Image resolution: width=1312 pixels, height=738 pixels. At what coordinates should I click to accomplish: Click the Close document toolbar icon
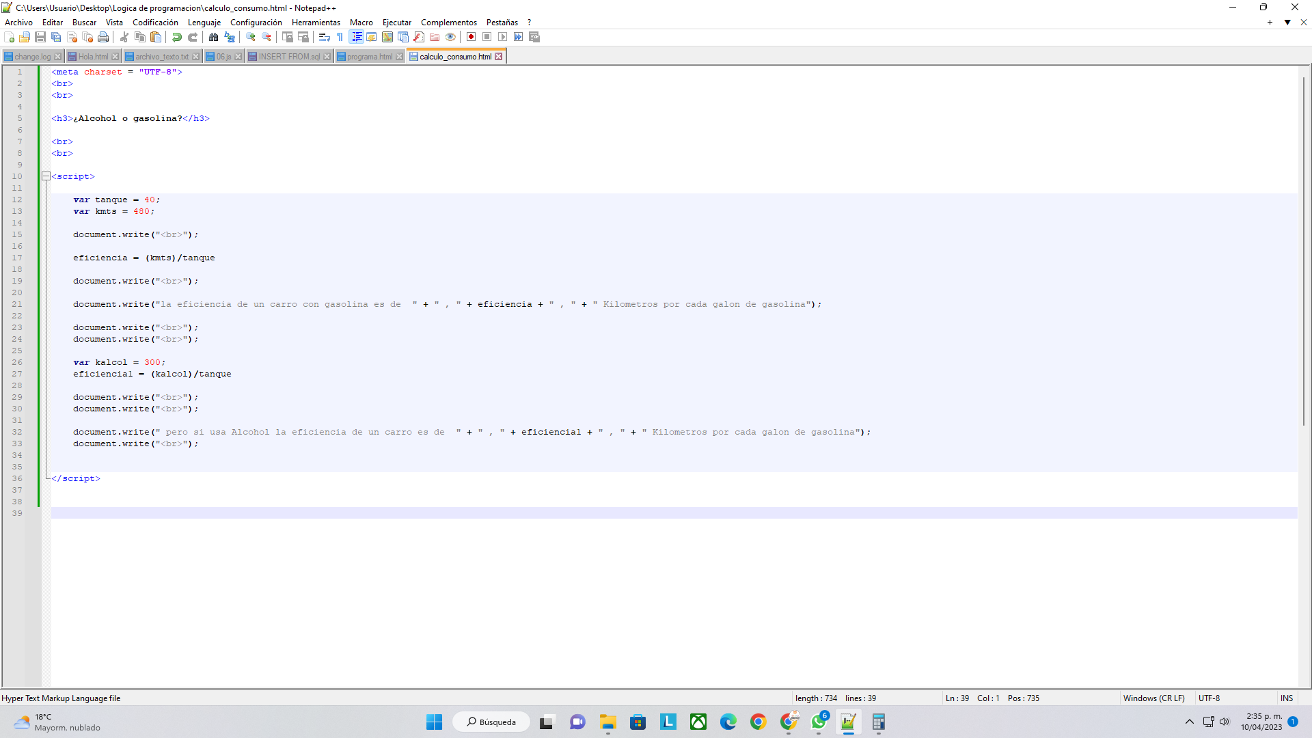point(72,37)
